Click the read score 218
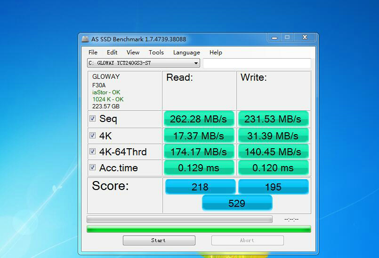This screenshot has height=258, width=379. click(x=200, y=187)
